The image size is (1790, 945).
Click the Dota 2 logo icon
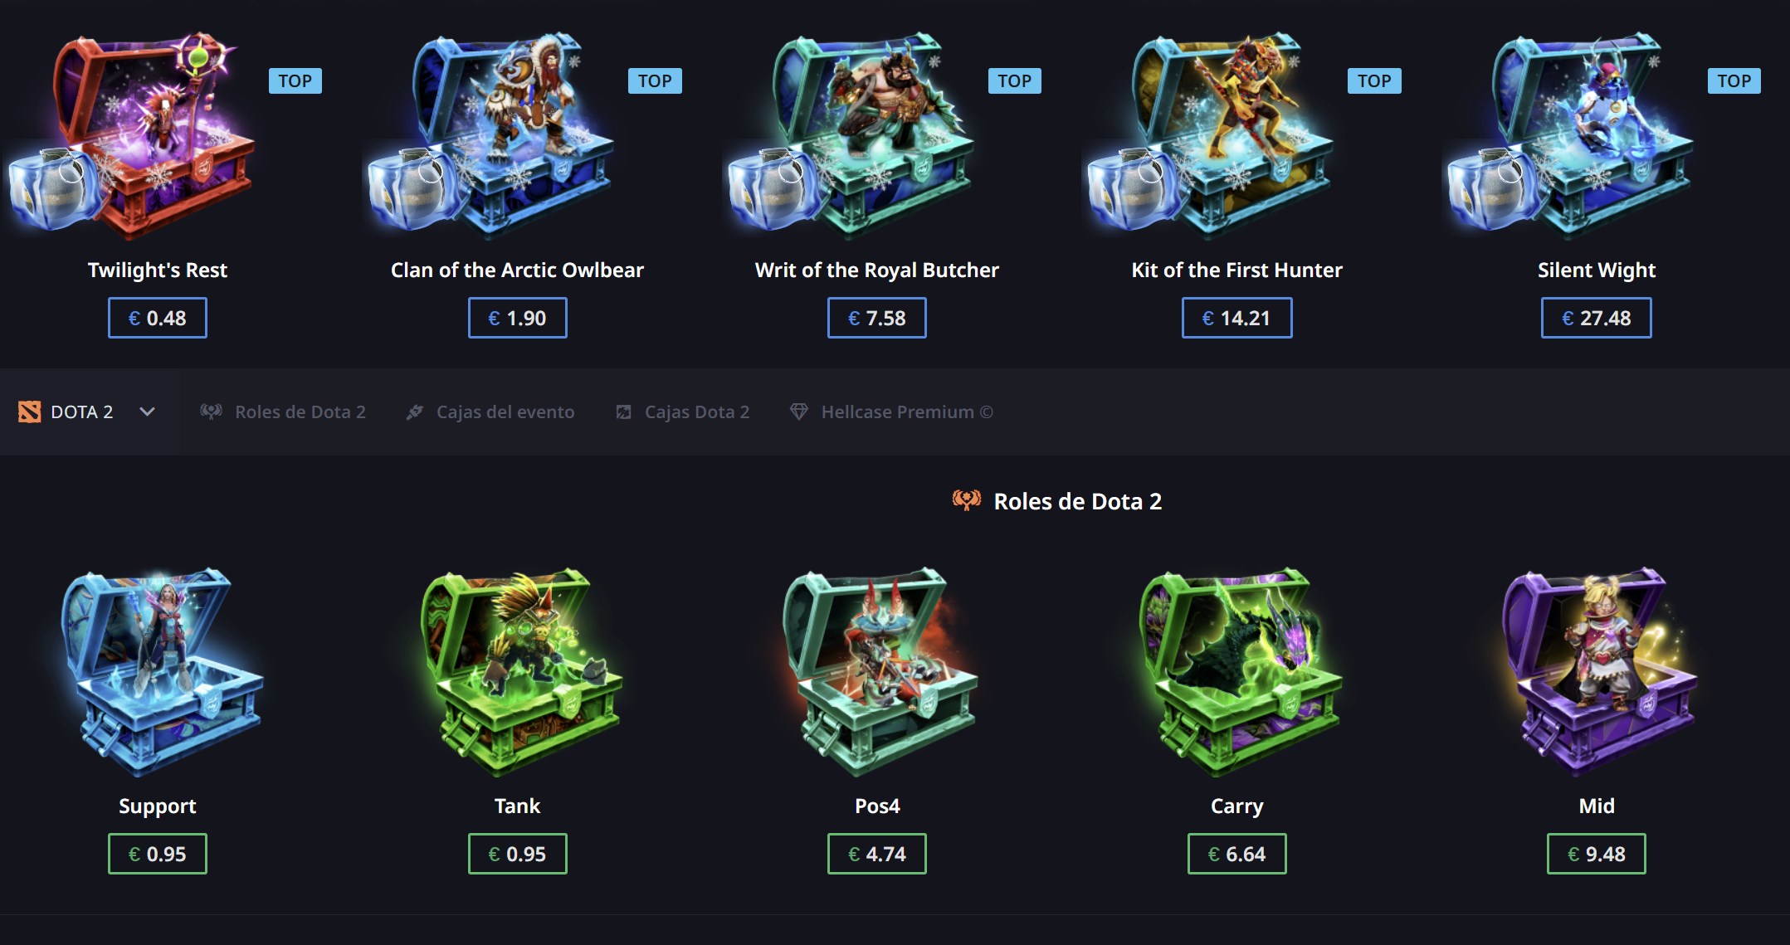30,412
